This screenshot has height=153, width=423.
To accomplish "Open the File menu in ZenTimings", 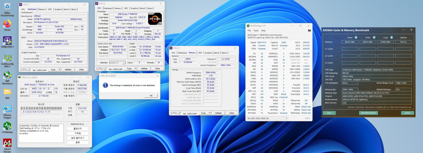I will pos(249,31).
